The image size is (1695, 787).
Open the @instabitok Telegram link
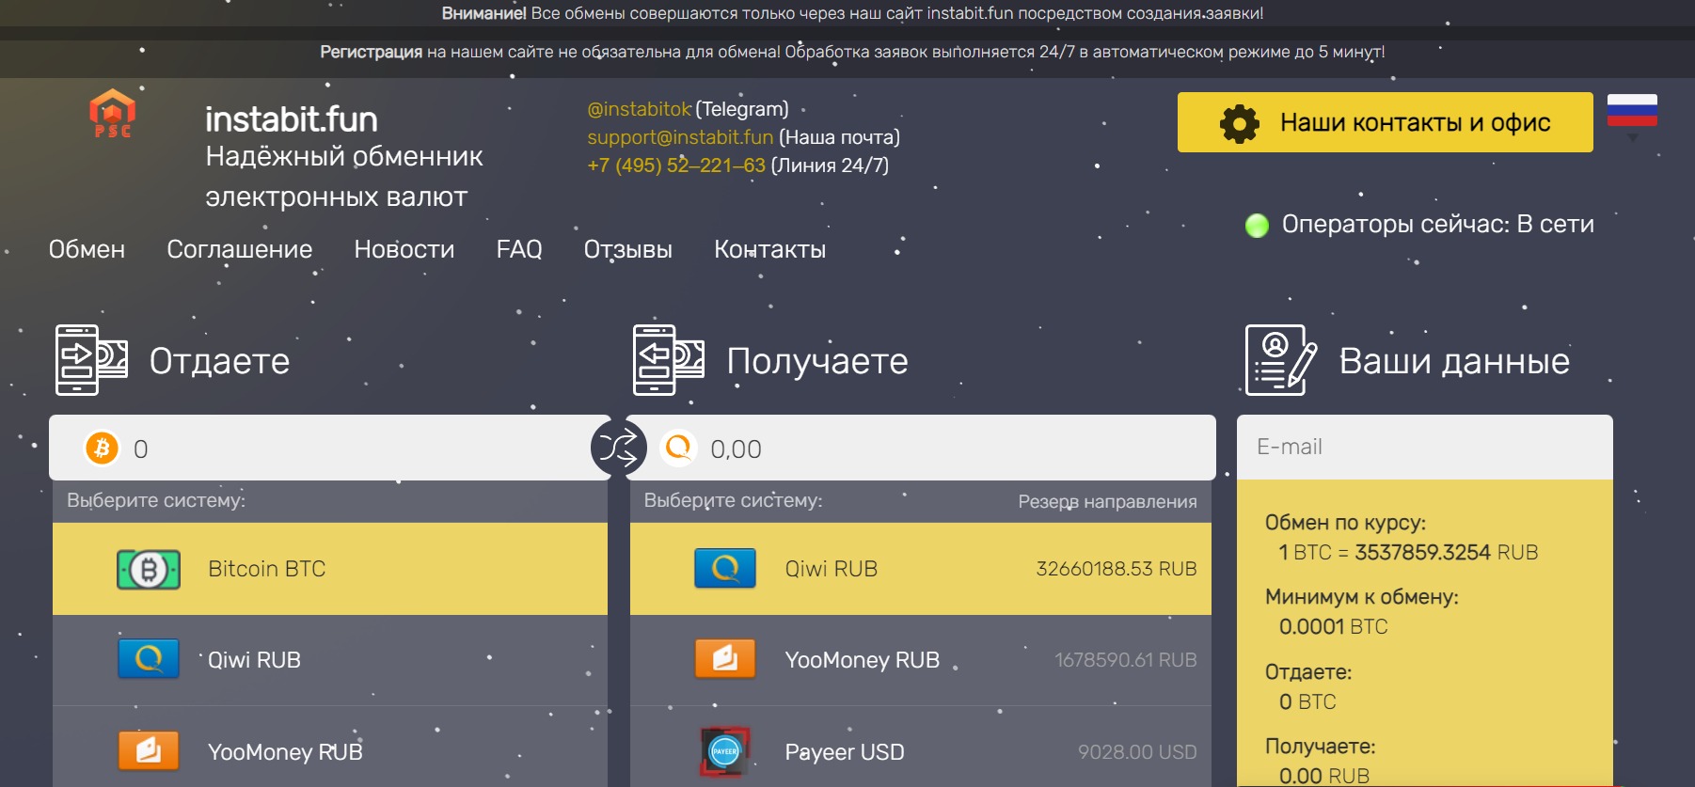639,109
